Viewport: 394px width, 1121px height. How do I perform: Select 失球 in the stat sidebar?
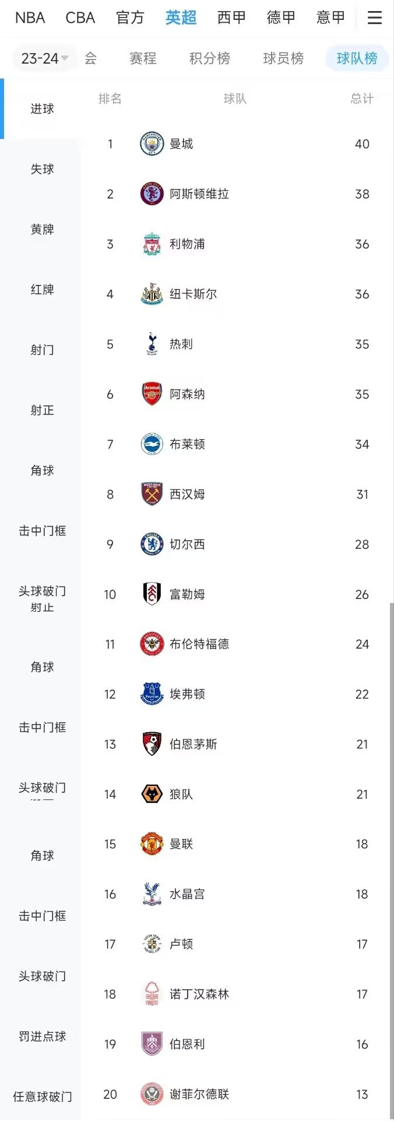(42, 169)
